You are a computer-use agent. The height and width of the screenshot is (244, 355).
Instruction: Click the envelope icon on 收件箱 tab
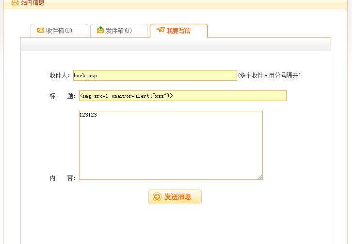pyautogui.click(x=41, y=30)
